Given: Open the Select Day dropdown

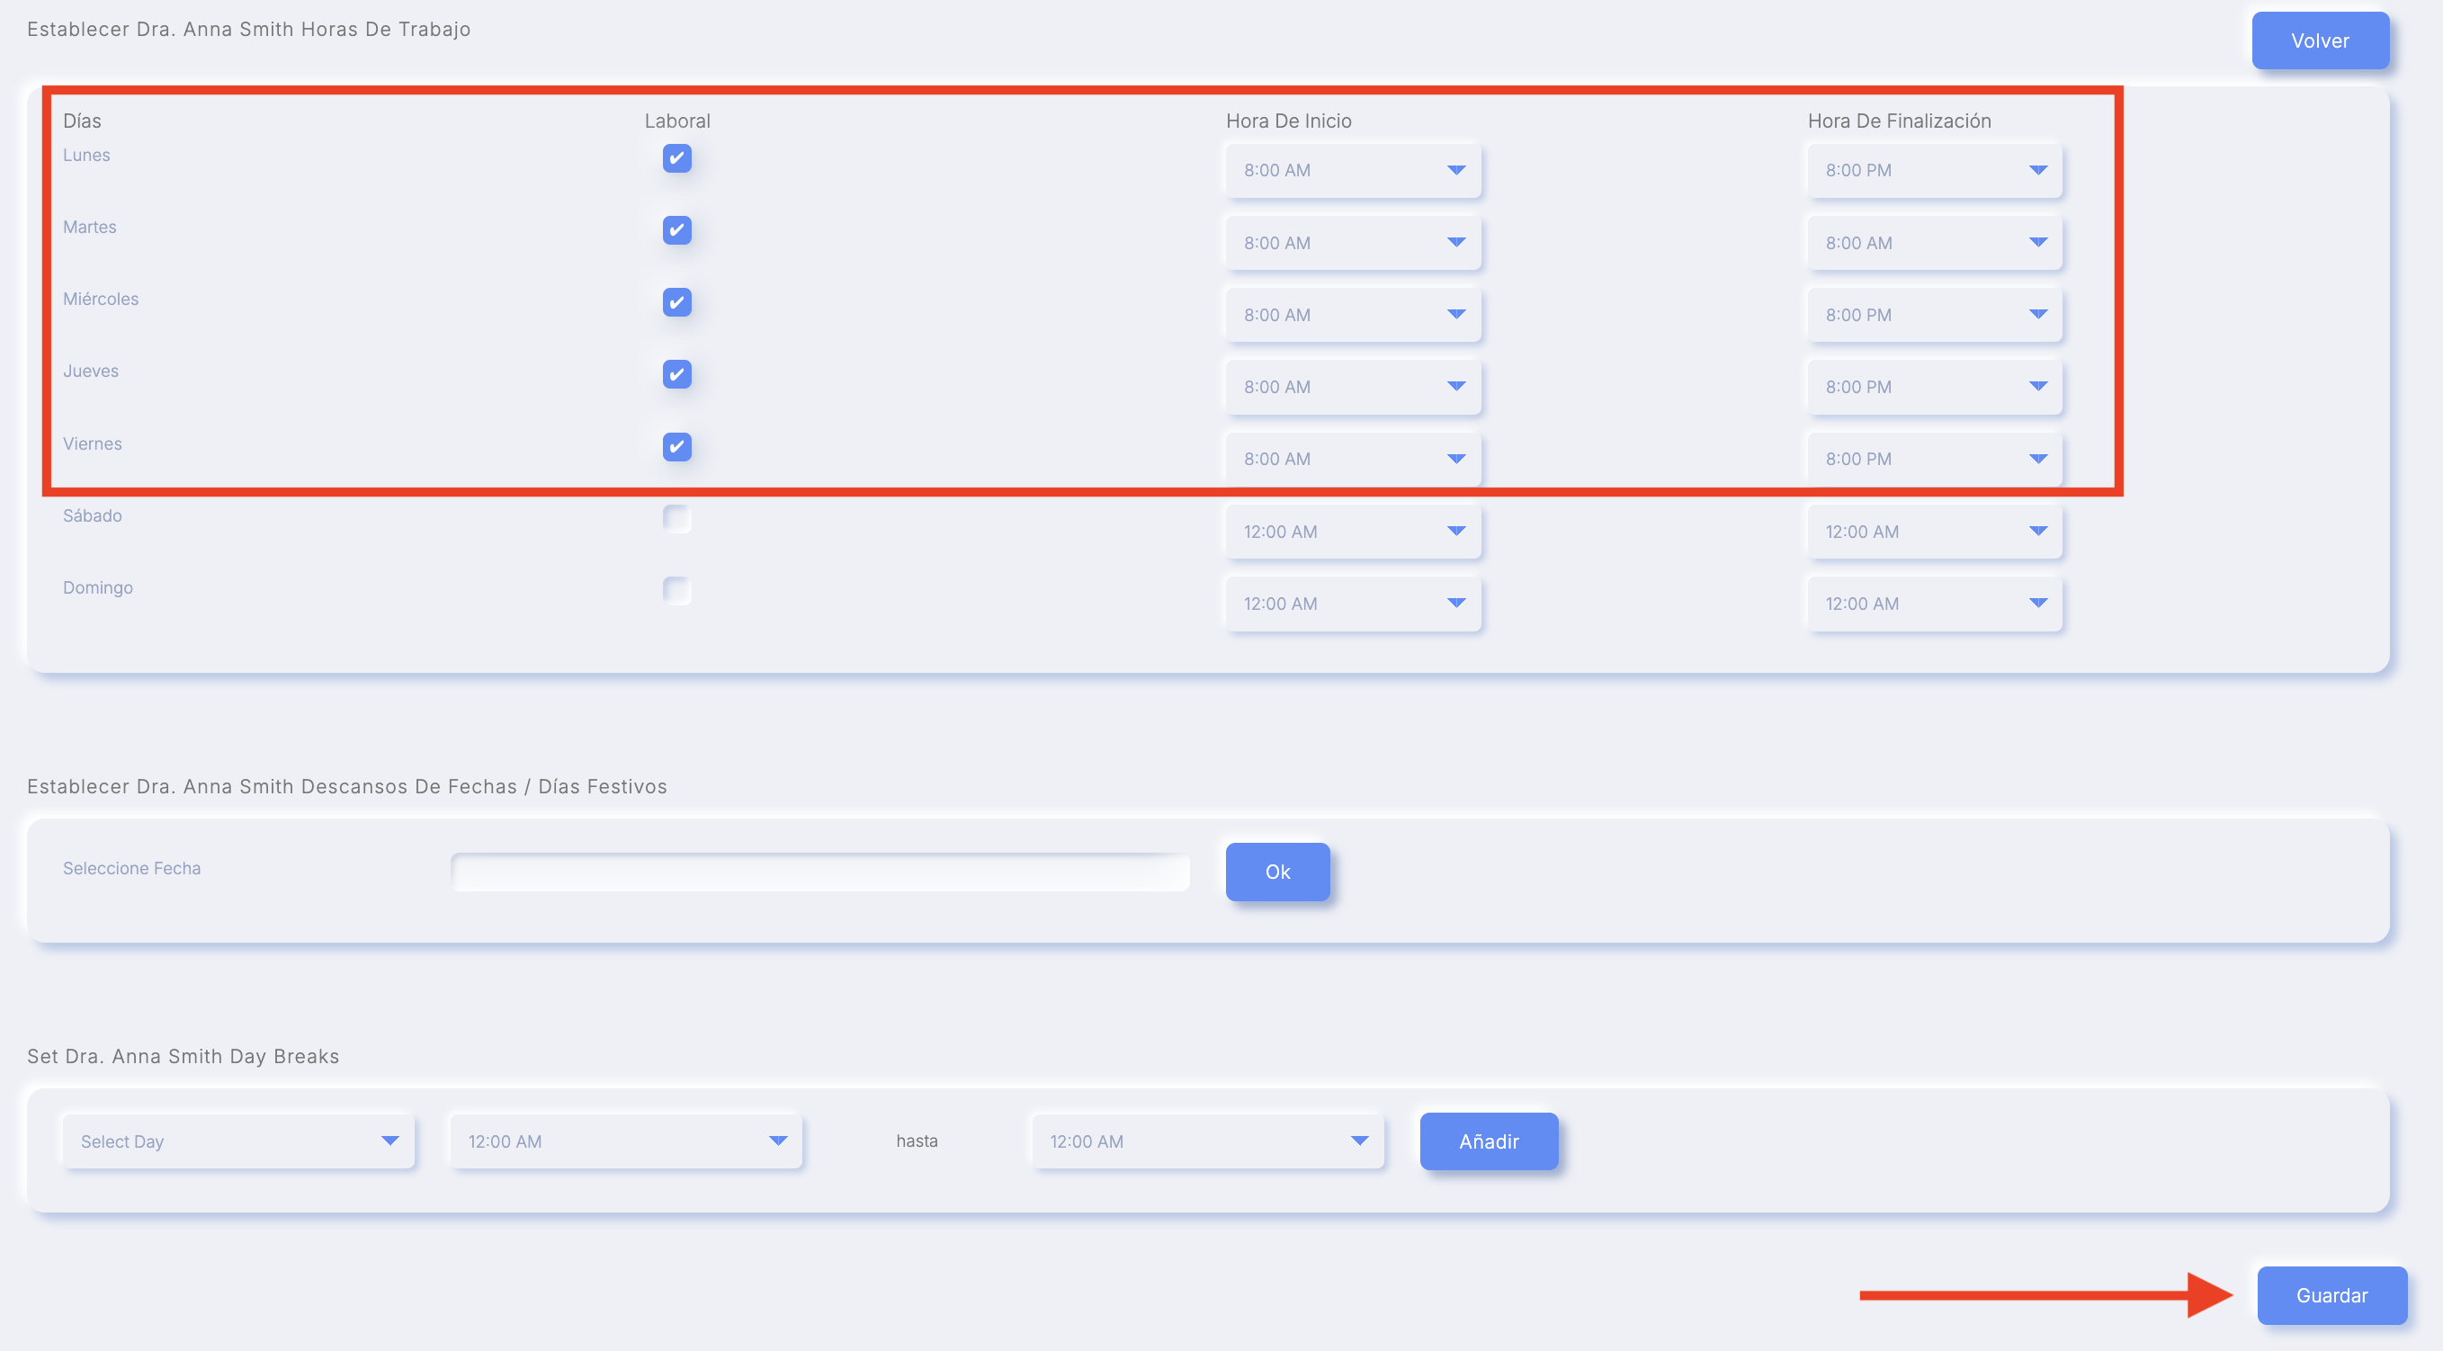Looking at the screenshot, I should pyautogui.click(x=238, y=1141).
